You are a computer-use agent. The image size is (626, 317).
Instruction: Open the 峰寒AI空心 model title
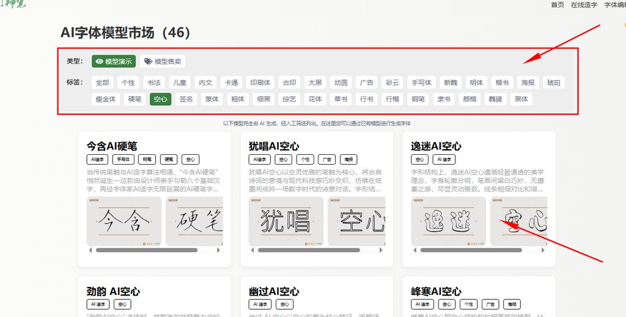436,291
